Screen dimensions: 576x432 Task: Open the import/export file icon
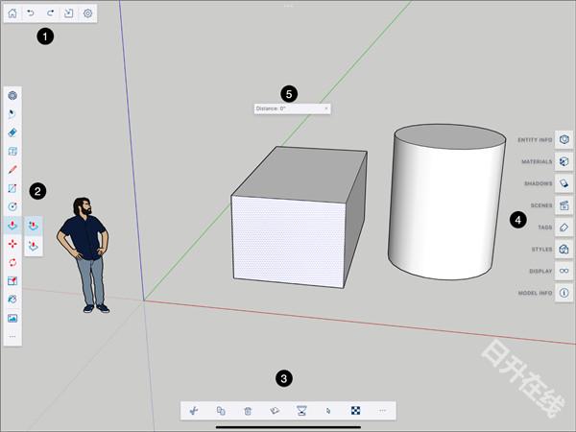[69, 13]
